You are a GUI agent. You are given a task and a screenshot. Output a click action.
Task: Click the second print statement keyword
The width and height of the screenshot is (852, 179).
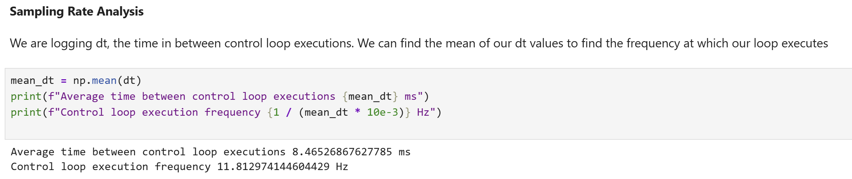(26, 112)
